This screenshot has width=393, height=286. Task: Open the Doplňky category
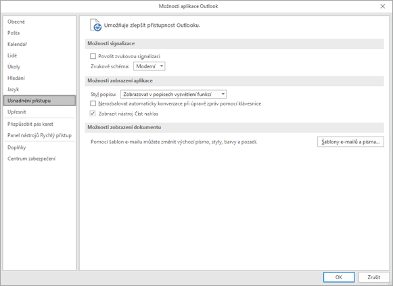[x=16, y=147]
